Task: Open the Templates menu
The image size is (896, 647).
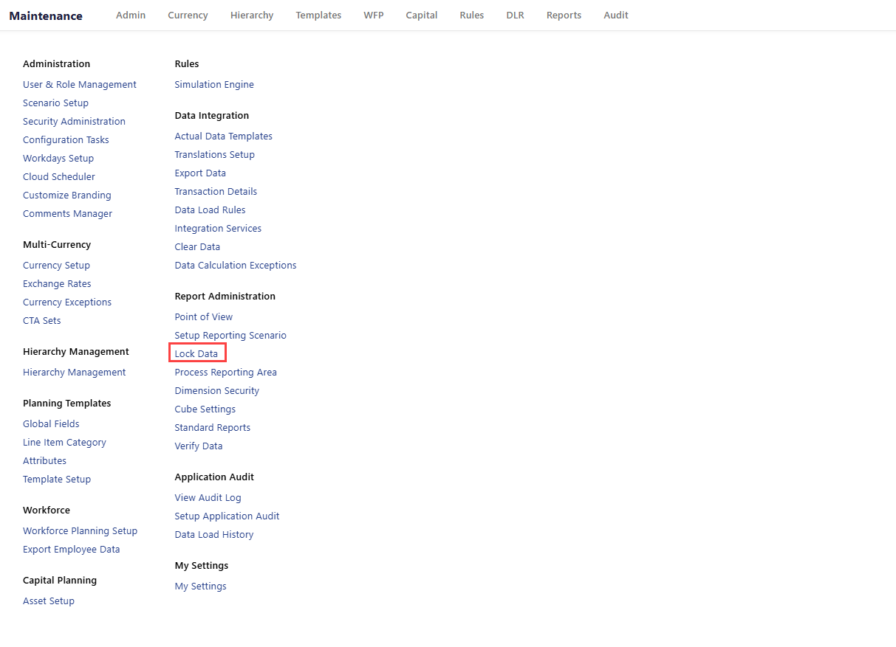Action: coord(318,15)
